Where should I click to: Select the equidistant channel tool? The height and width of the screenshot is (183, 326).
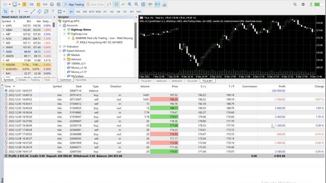[40, 11]
